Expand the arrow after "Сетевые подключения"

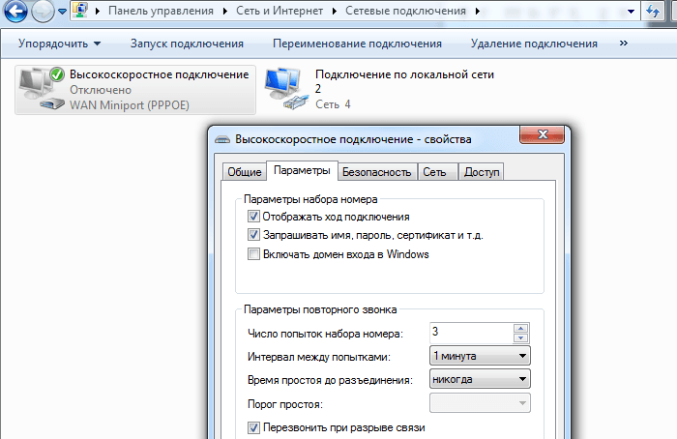[477, 12]
